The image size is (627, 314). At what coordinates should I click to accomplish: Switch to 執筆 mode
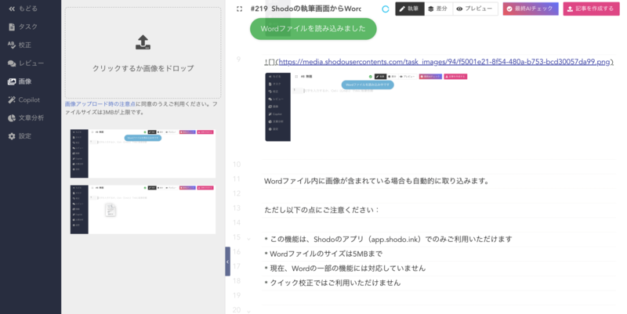click(x=409, y=9)
